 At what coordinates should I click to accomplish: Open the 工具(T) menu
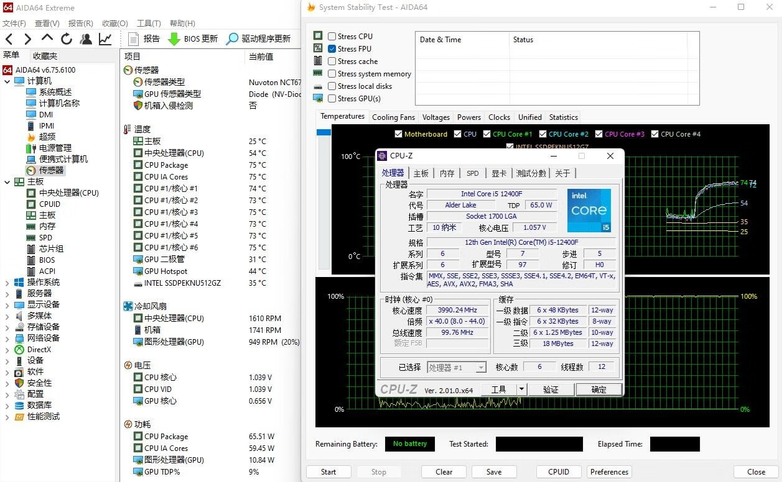(149, 24)
